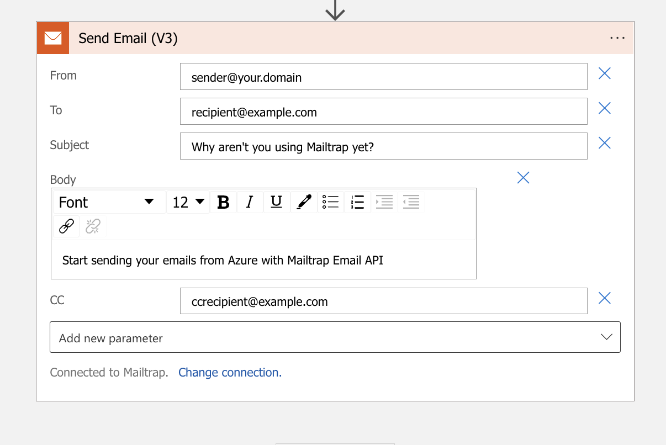
Task: Click the To label
Action: pos(56,110)
